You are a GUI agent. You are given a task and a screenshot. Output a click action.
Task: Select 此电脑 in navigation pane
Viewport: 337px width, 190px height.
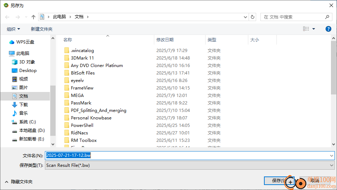(22, 53)
